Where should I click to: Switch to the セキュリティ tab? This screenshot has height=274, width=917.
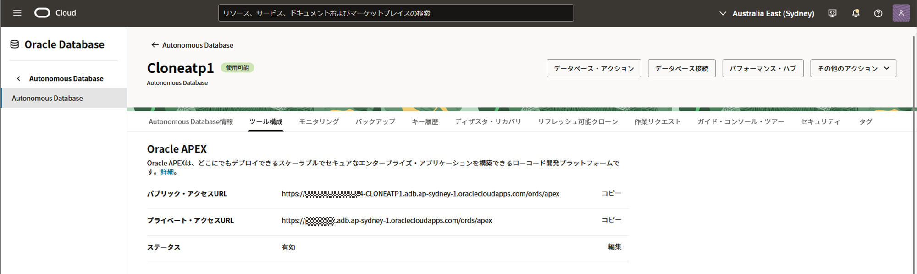click(820, 121)
